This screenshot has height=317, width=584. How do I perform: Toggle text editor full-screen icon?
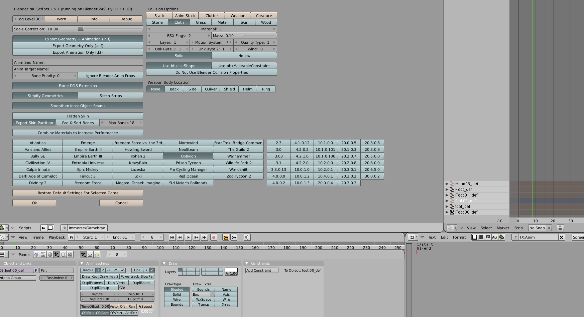coord(474,237)
